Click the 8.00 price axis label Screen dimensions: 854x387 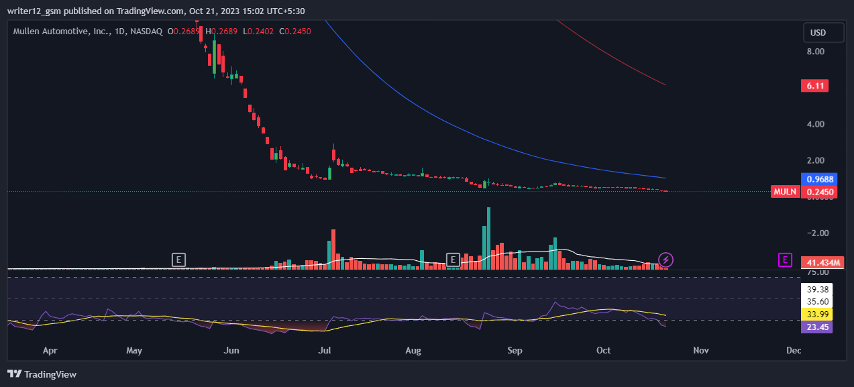816,52
